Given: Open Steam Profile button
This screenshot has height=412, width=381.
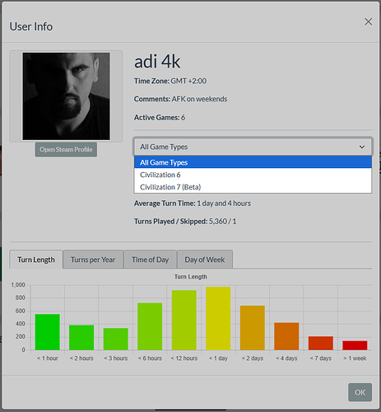Looking at the screenshot, I should (66, 149).
